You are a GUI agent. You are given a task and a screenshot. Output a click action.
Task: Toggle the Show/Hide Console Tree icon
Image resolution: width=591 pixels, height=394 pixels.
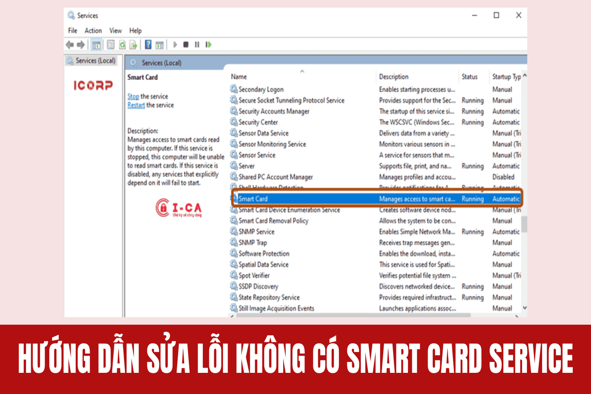[96, 44]
